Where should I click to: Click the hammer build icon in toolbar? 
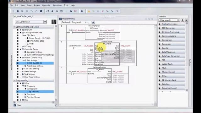[x=52, y=11]
